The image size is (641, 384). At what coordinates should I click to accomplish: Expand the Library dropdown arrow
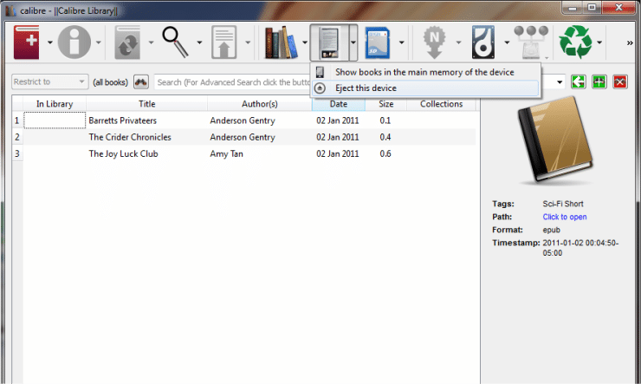(x=305, y=42)
